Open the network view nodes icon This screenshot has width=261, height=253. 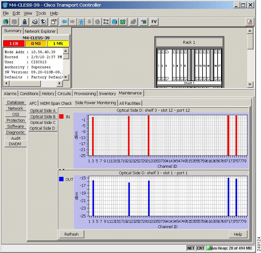tap(106, 22)
